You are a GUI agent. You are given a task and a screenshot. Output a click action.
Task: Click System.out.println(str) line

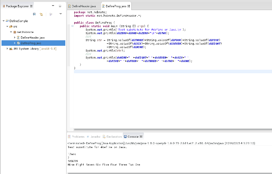point(105,50)
